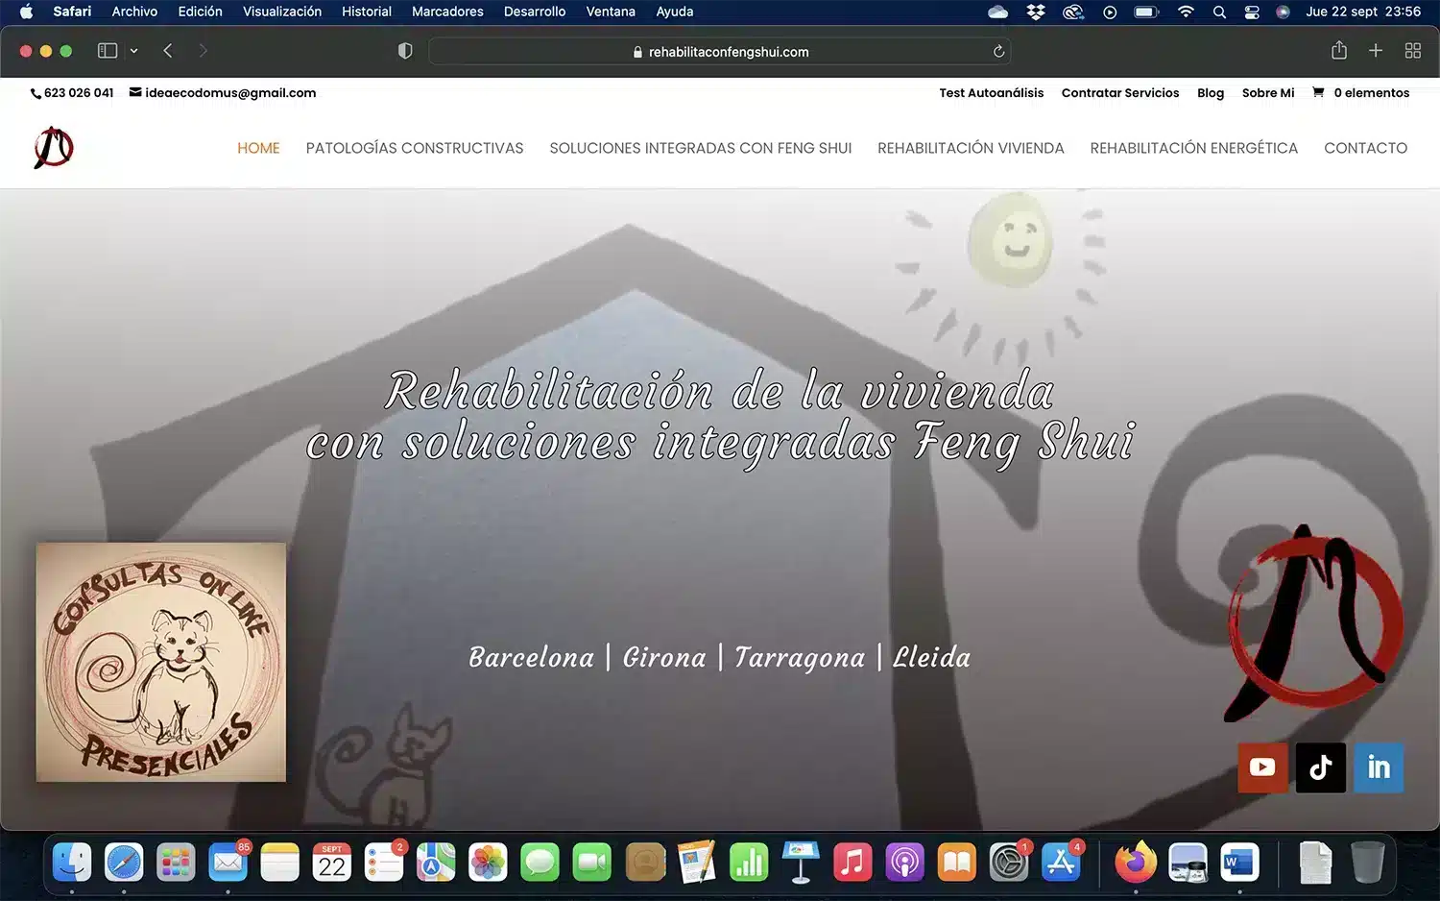Screen dimensions: 1440x901
Task: Open Wi-Fi status menu
Action: (1186, 12)
